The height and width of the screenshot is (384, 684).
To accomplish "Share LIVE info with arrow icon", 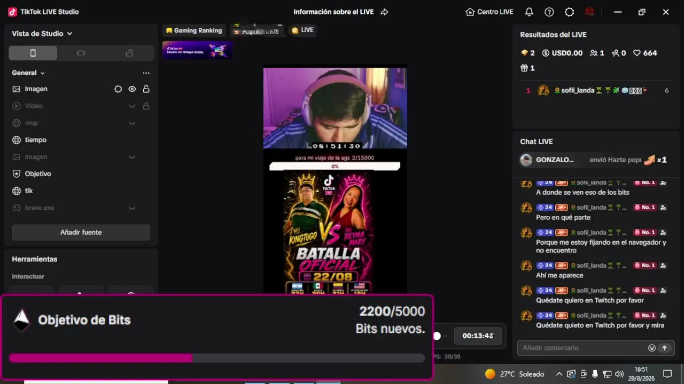I will click(384, 12).
